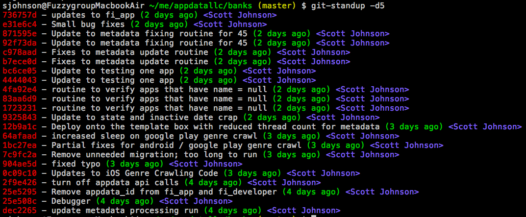
Task: Select commit hash 0c09c10
Action: pyautogui.click(x=20, y=173)
